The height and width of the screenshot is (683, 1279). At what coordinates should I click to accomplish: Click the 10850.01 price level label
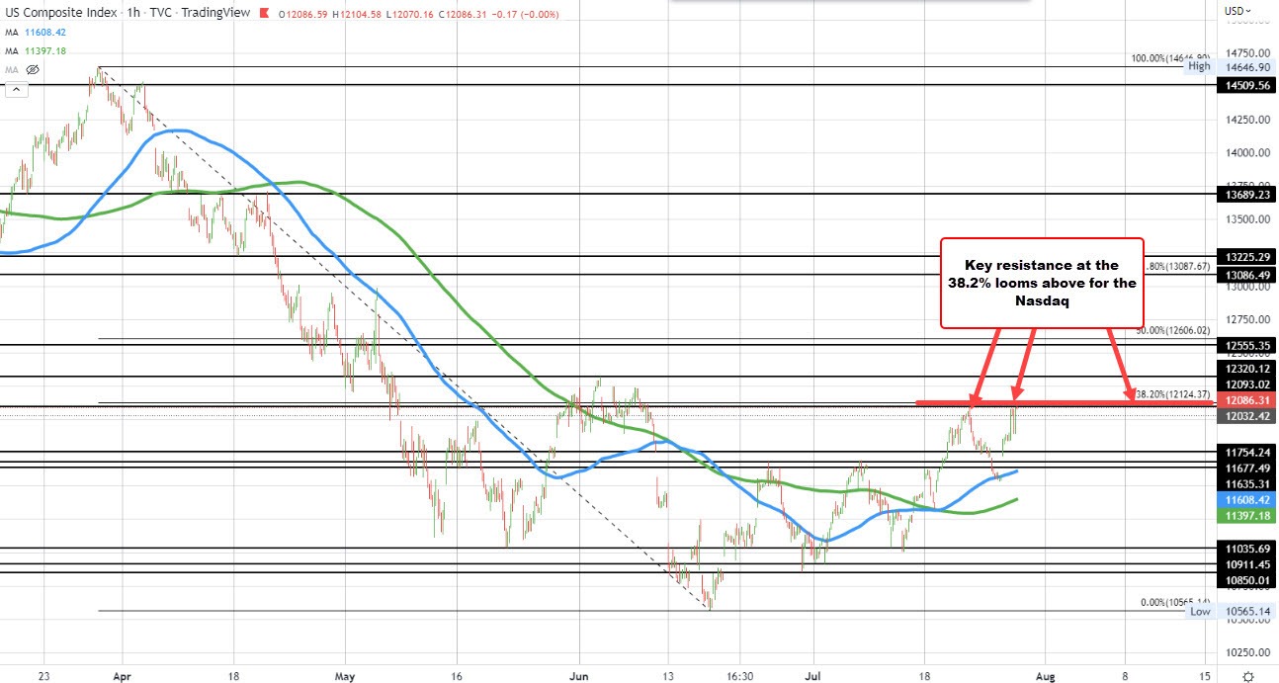1246,579
